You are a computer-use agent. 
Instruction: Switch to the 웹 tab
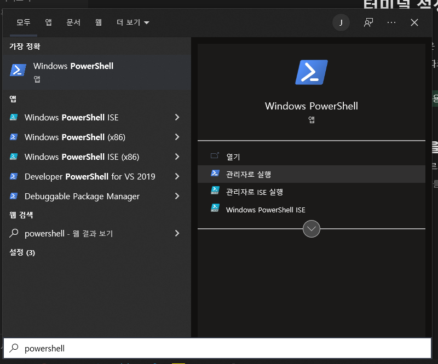(x=99, y=22)
